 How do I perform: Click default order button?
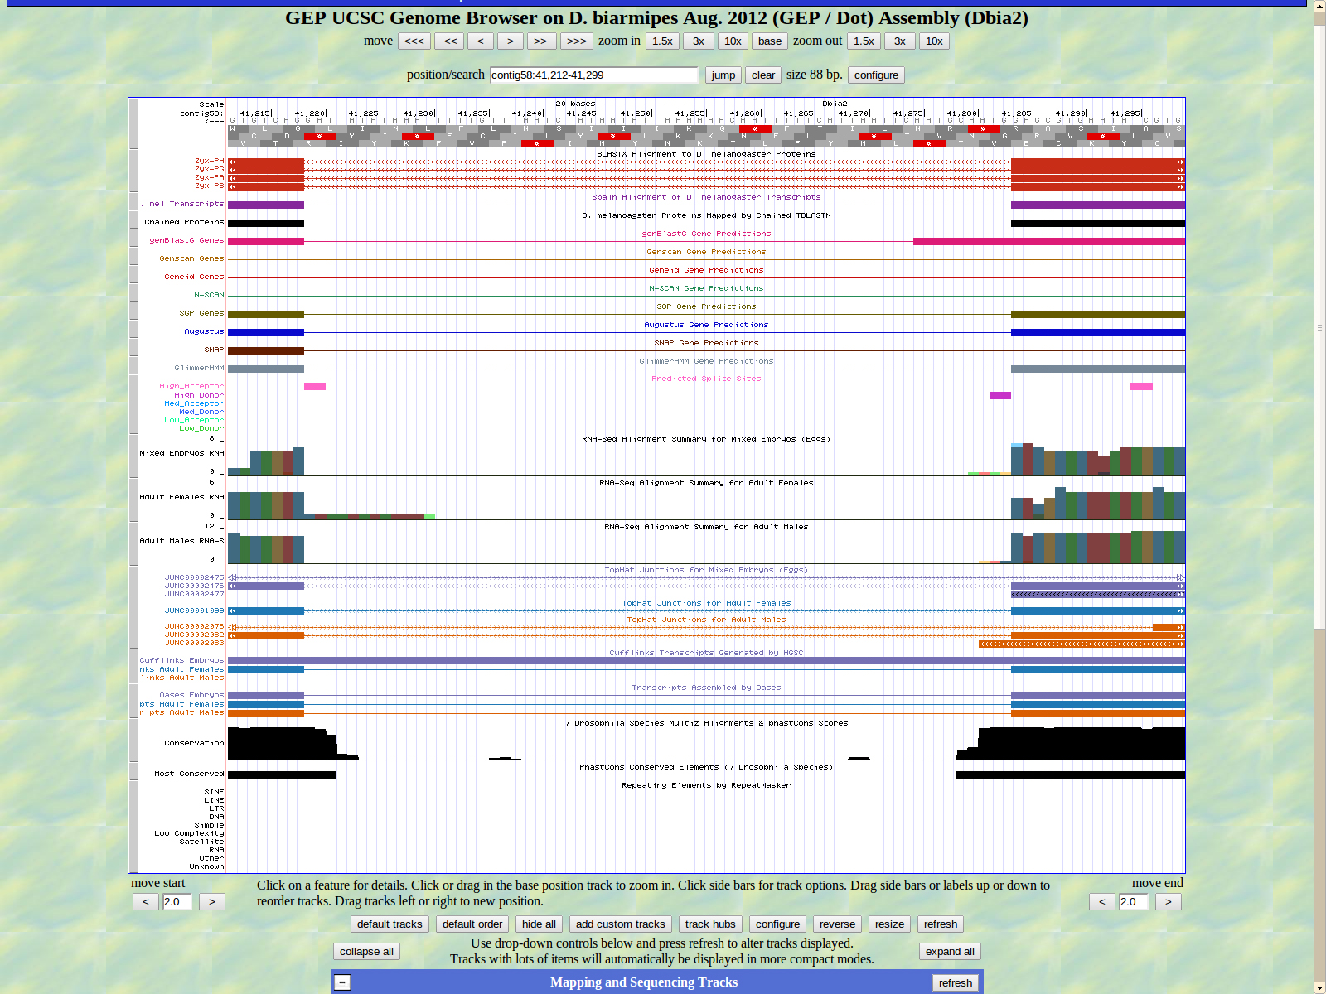[472, 924]
